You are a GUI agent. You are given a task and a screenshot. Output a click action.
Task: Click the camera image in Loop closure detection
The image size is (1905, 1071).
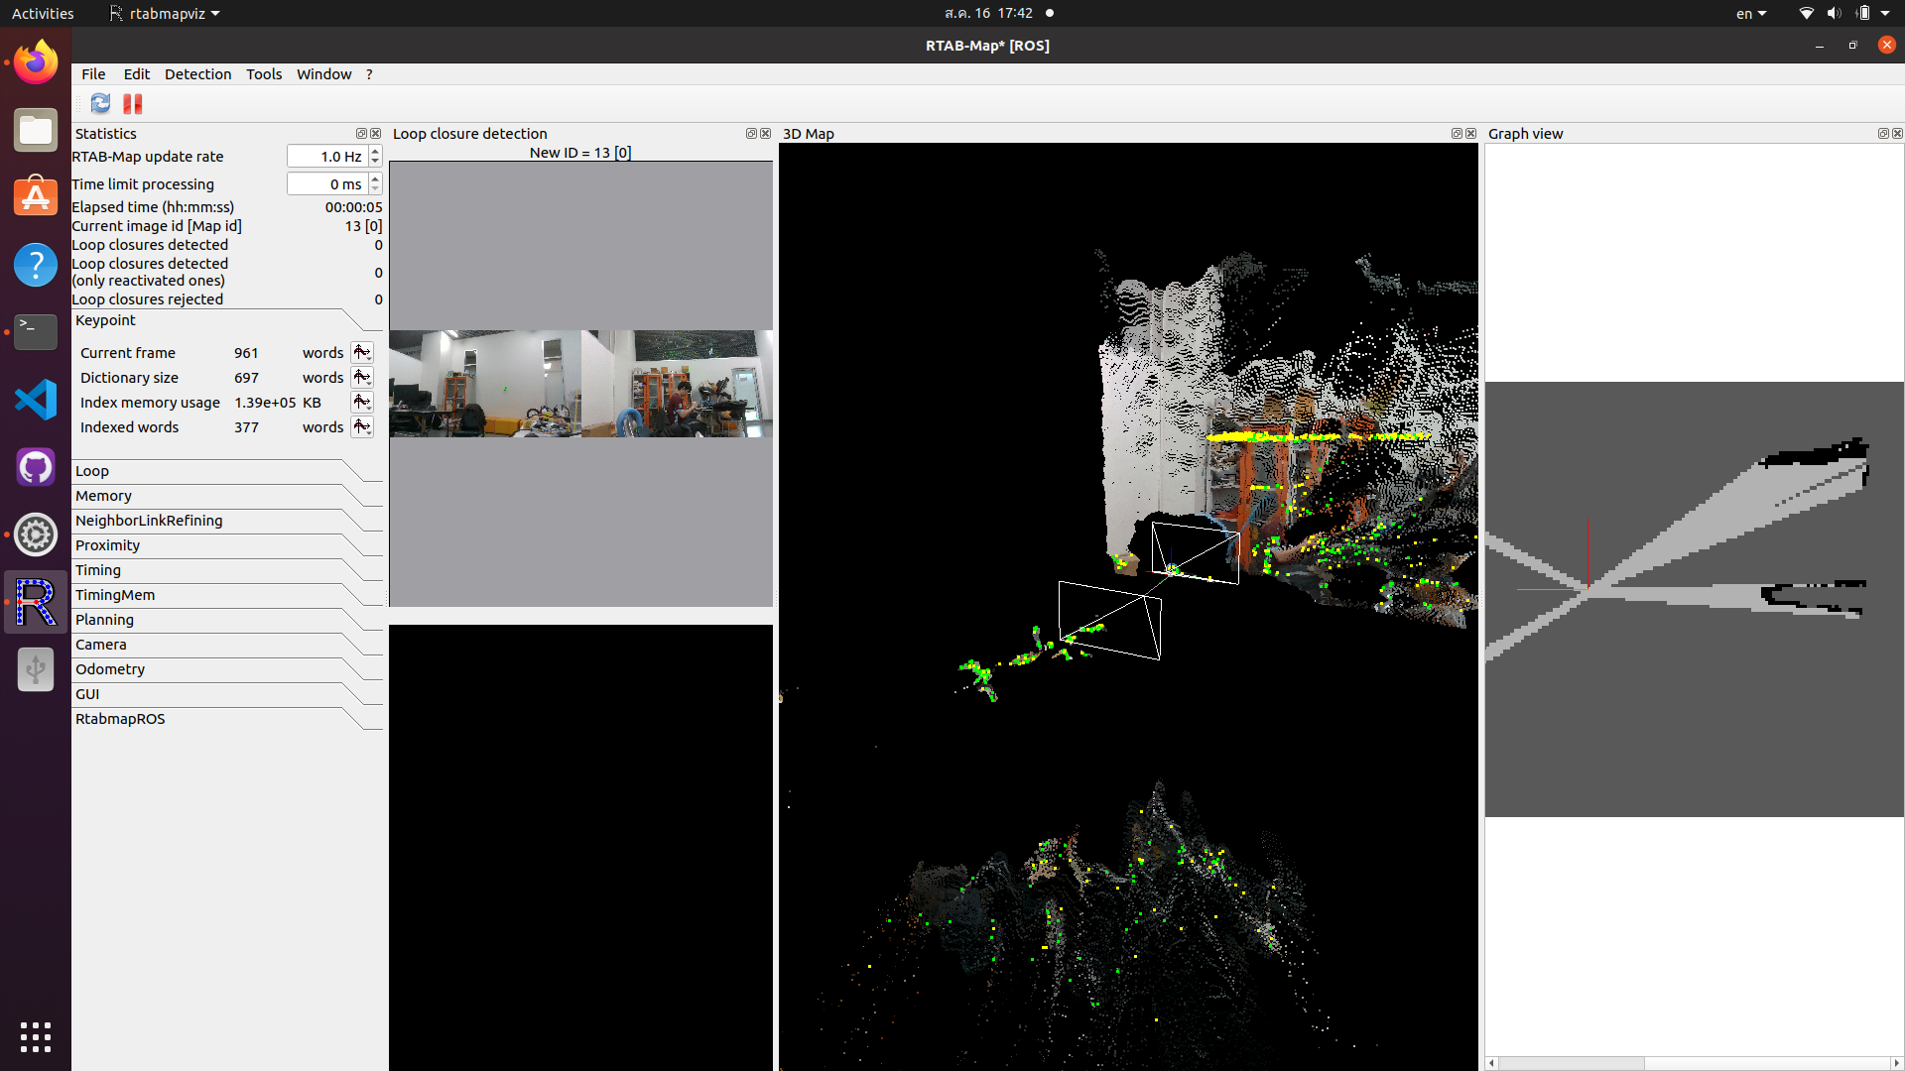(580, 384)
